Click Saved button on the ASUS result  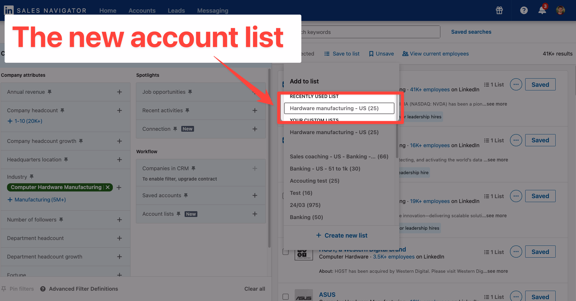(x=540, y=296)
